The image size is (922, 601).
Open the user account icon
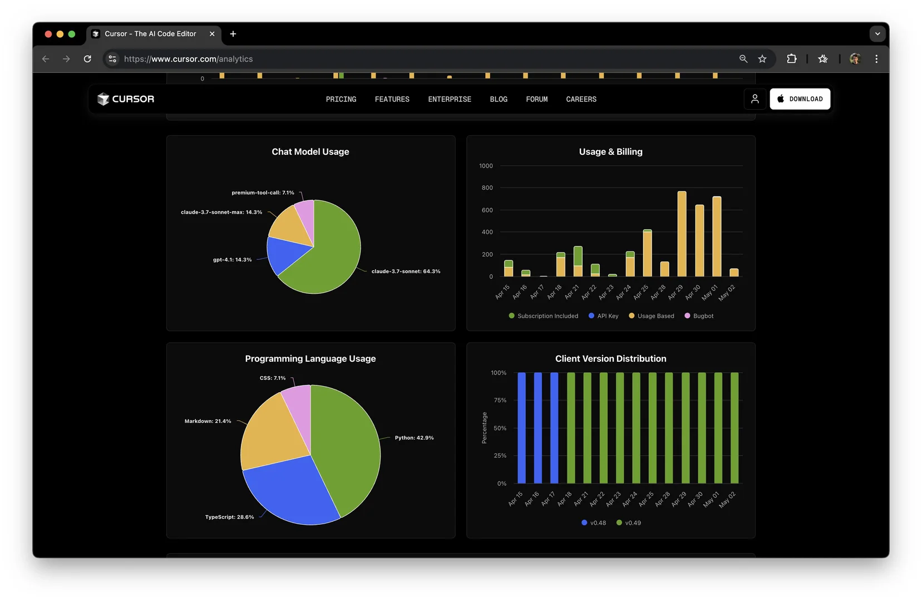tap(755, 99)
